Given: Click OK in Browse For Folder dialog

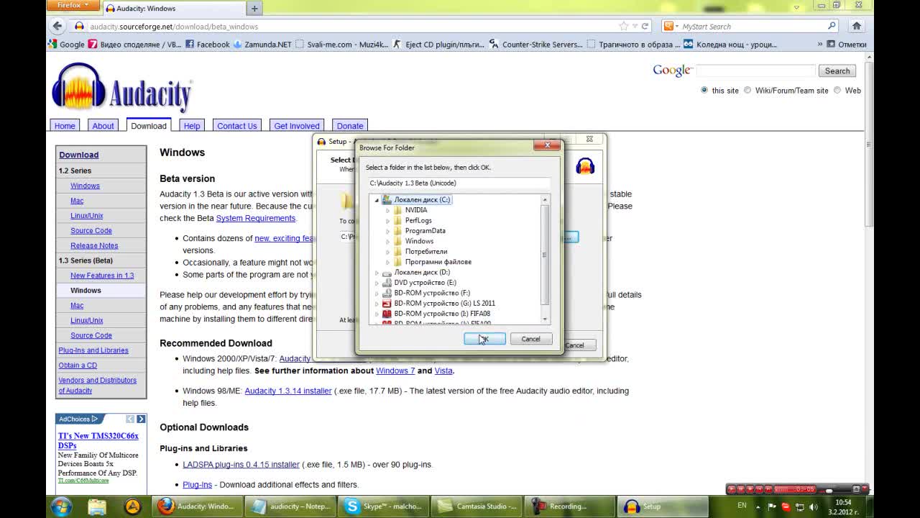Looking at the screenshot, I should [x=484, y=339].
